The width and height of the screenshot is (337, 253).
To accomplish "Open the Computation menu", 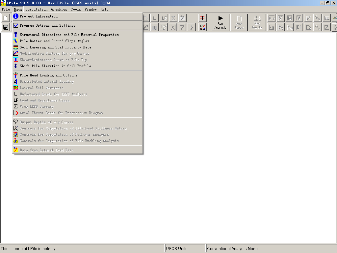I will [36, 10].
